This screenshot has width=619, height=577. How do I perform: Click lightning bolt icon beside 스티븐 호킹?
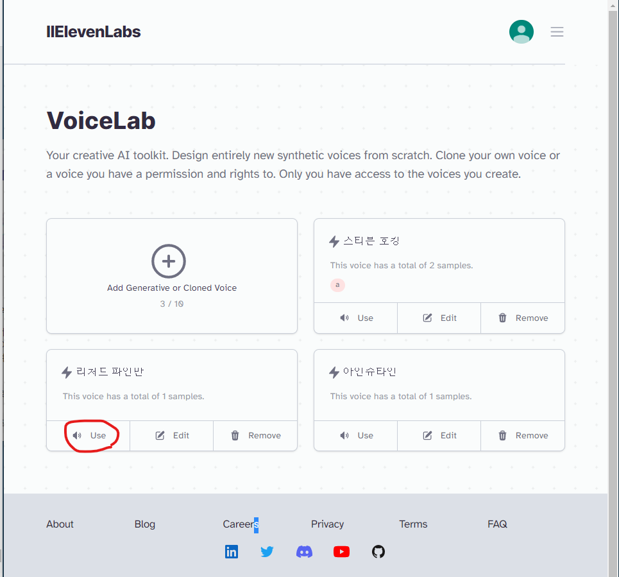point(334,241)
